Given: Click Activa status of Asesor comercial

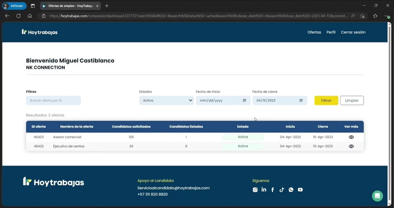Looking at the screenshot, I should [243, 137].
